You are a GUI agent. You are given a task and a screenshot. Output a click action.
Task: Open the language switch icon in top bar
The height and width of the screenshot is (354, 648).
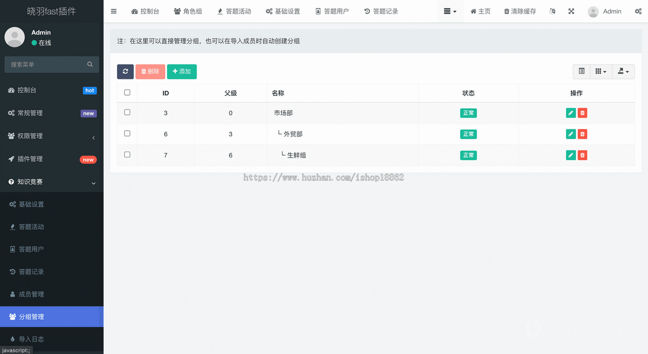pyautogui.click(x=552, y=11)
